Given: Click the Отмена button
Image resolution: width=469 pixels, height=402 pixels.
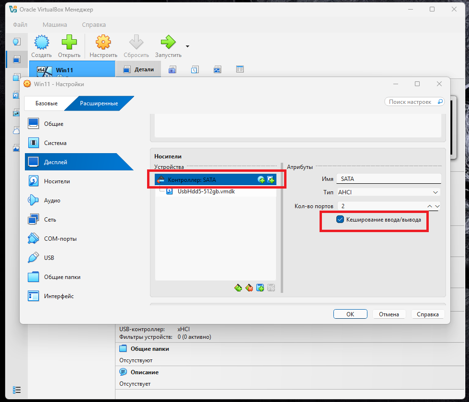Looking at the screenshot, I should click(x=389, y=314).
